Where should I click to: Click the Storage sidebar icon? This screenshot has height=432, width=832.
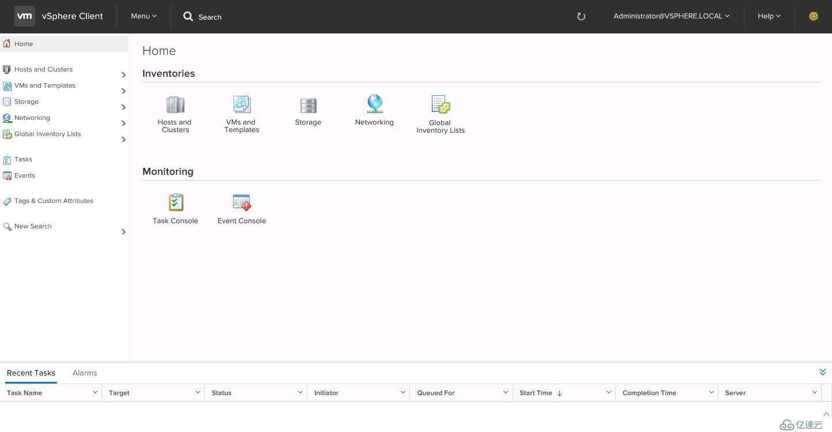pyautogui.click(x=7, y=102)
